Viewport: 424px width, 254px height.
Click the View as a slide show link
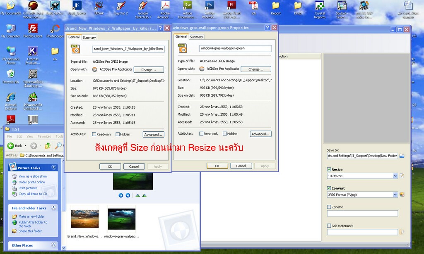pyautogui.click(x=33, y=176)
